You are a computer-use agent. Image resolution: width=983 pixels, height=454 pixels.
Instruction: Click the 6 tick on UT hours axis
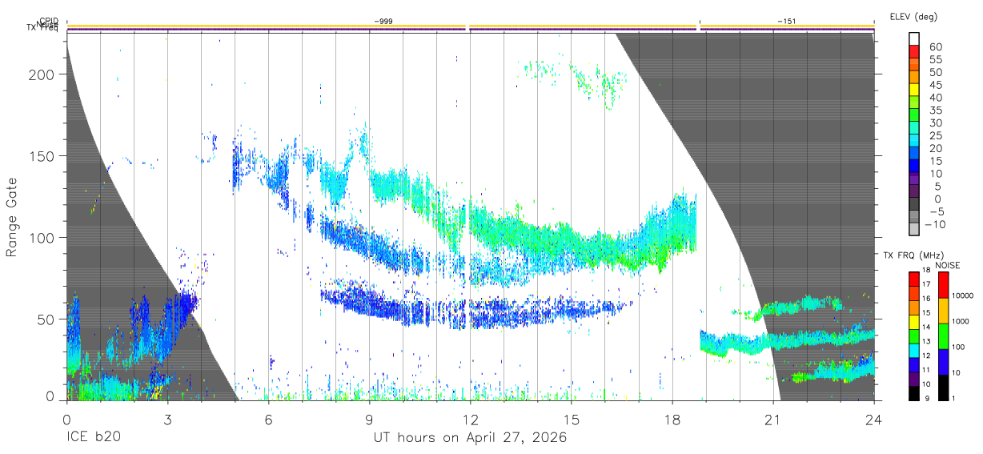coord(268,419)
